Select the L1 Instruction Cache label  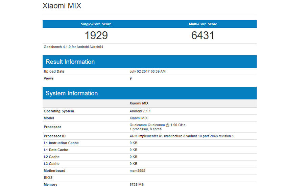pos(61,143)
